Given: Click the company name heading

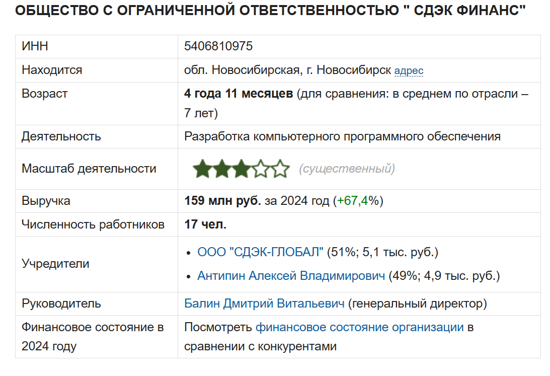Looking at the screenshot, I should tap(270, 11).
